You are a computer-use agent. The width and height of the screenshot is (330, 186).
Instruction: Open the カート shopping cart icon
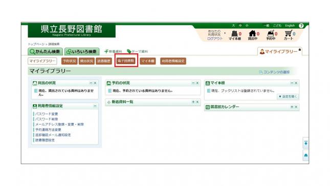click(x=288, y=33)
